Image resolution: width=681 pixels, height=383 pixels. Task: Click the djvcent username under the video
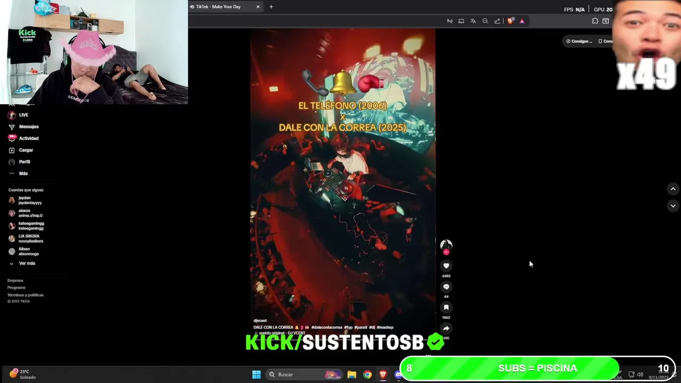(260, 321)
